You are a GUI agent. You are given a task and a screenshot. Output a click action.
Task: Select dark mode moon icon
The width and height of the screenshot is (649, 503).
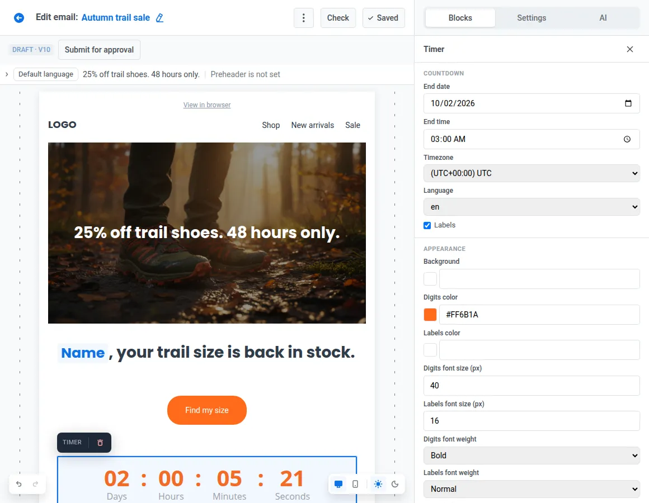pos(395,484)
